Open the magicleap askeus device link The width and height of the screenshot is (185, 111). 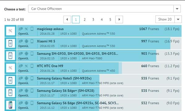pyautogui.click(x=50, y=29)
